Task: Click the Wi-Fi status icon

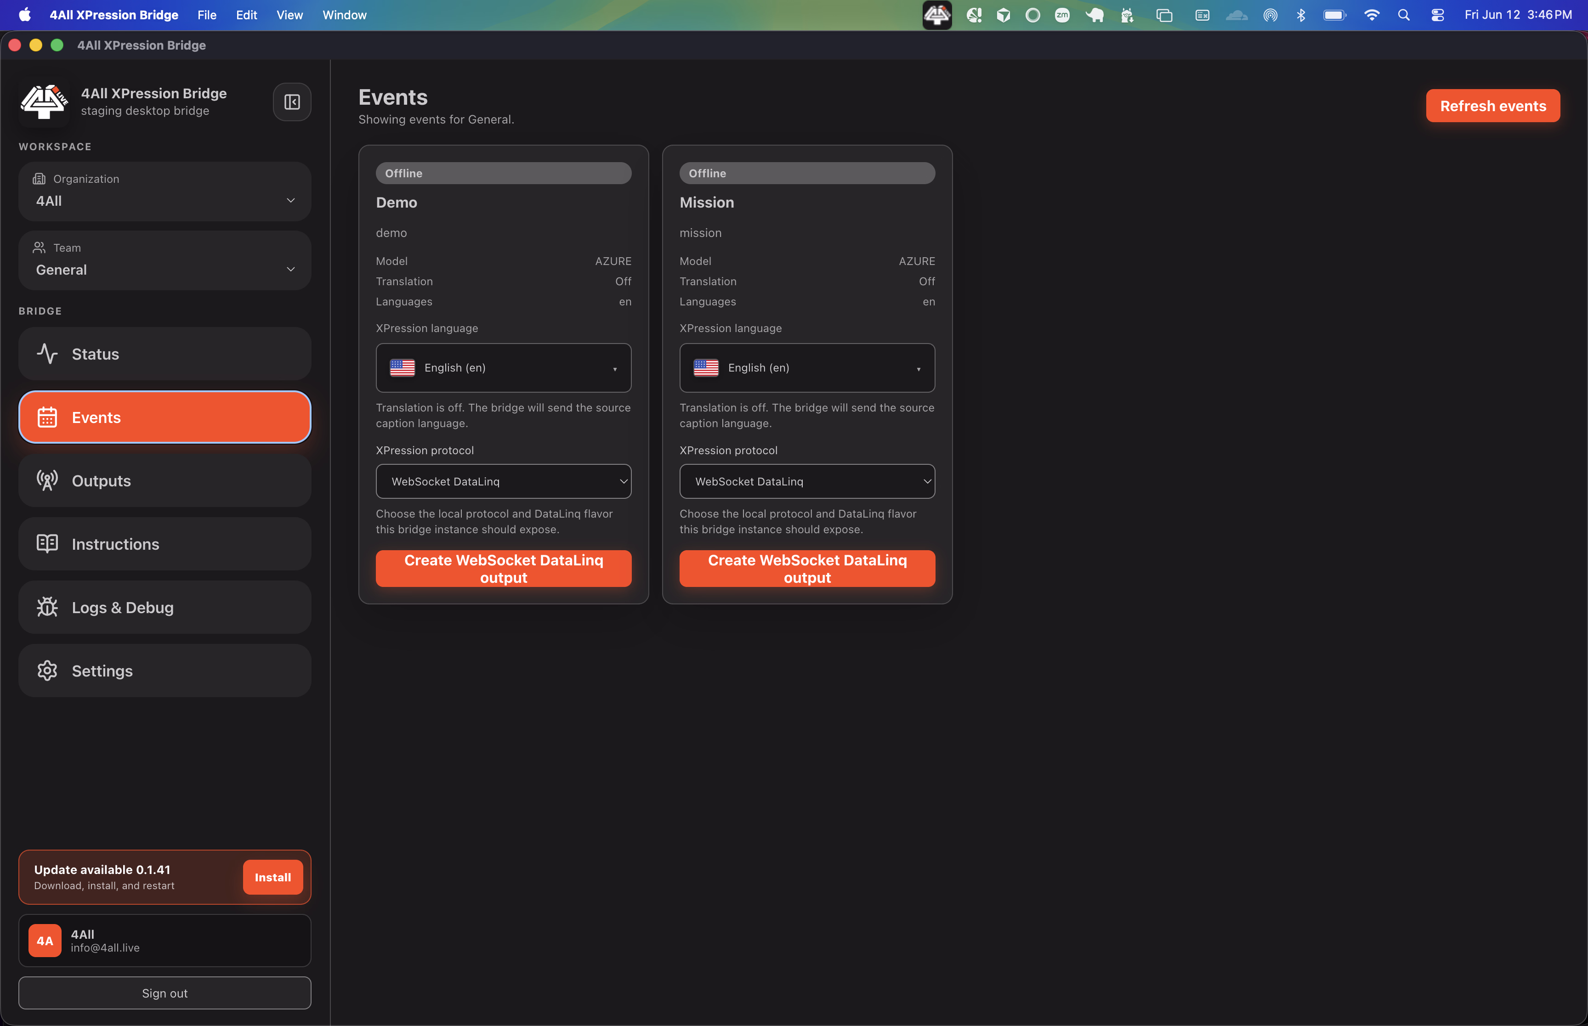Action: tap(1372, 15)
